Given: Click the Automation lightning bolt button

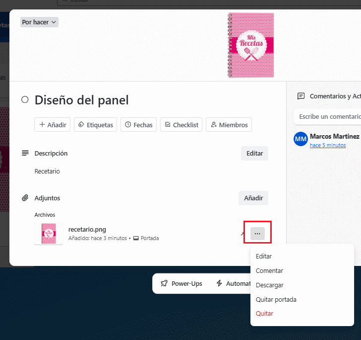Looking at the screenshot, I should [x=233, y=283].
